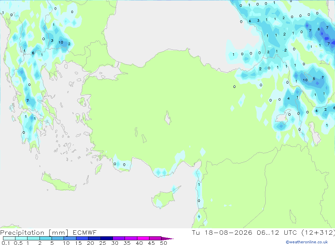Click the legend label '25'
This screenshot has width=335, height=245.
coord(103,243)
